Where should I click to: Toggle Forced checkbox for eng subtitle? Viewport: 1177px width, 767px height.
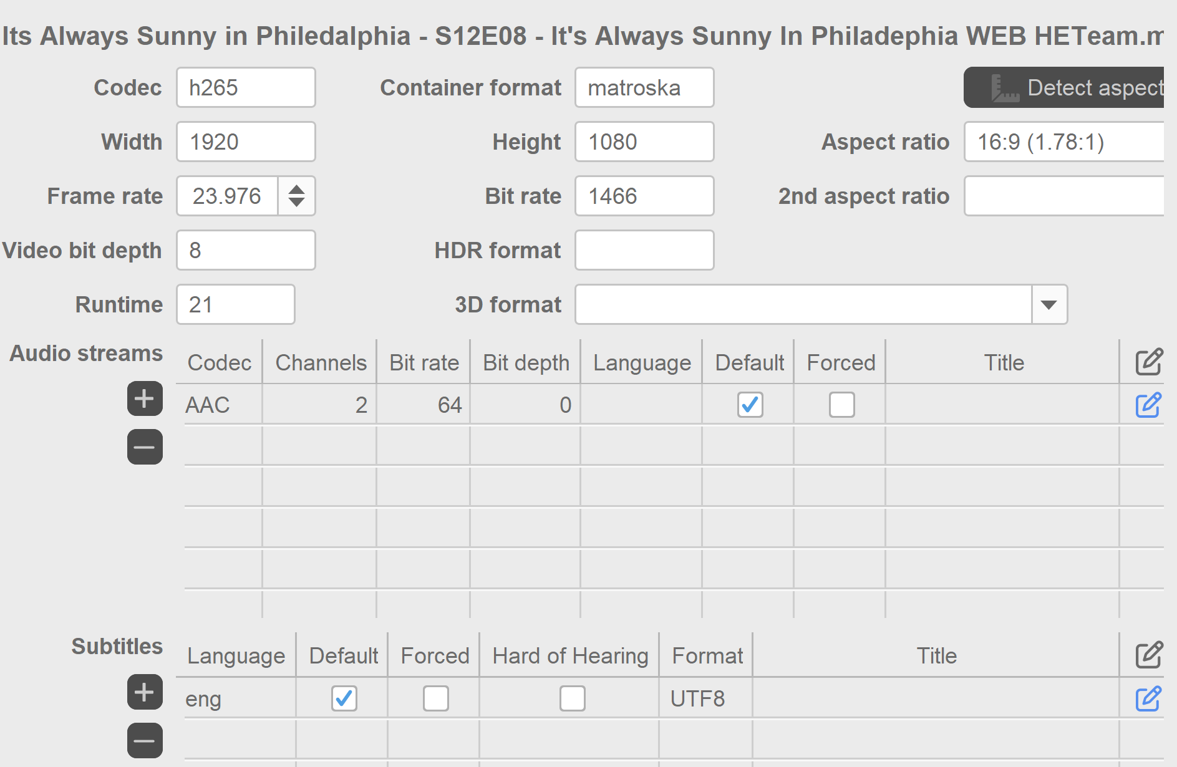435,698
